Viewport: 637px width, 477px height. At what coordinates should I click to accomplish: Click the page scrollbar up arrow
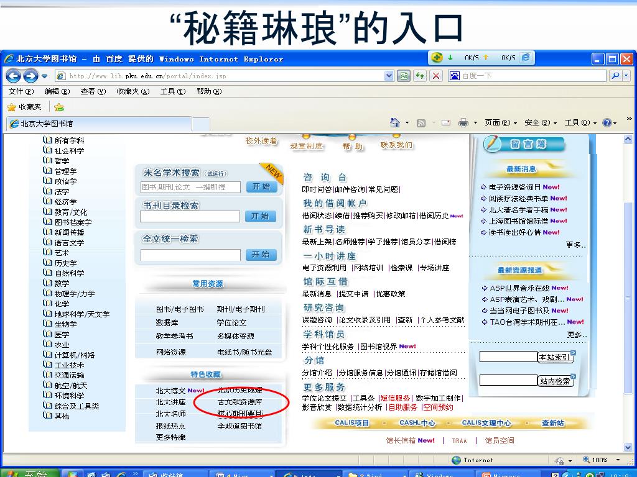click(628, 140)
